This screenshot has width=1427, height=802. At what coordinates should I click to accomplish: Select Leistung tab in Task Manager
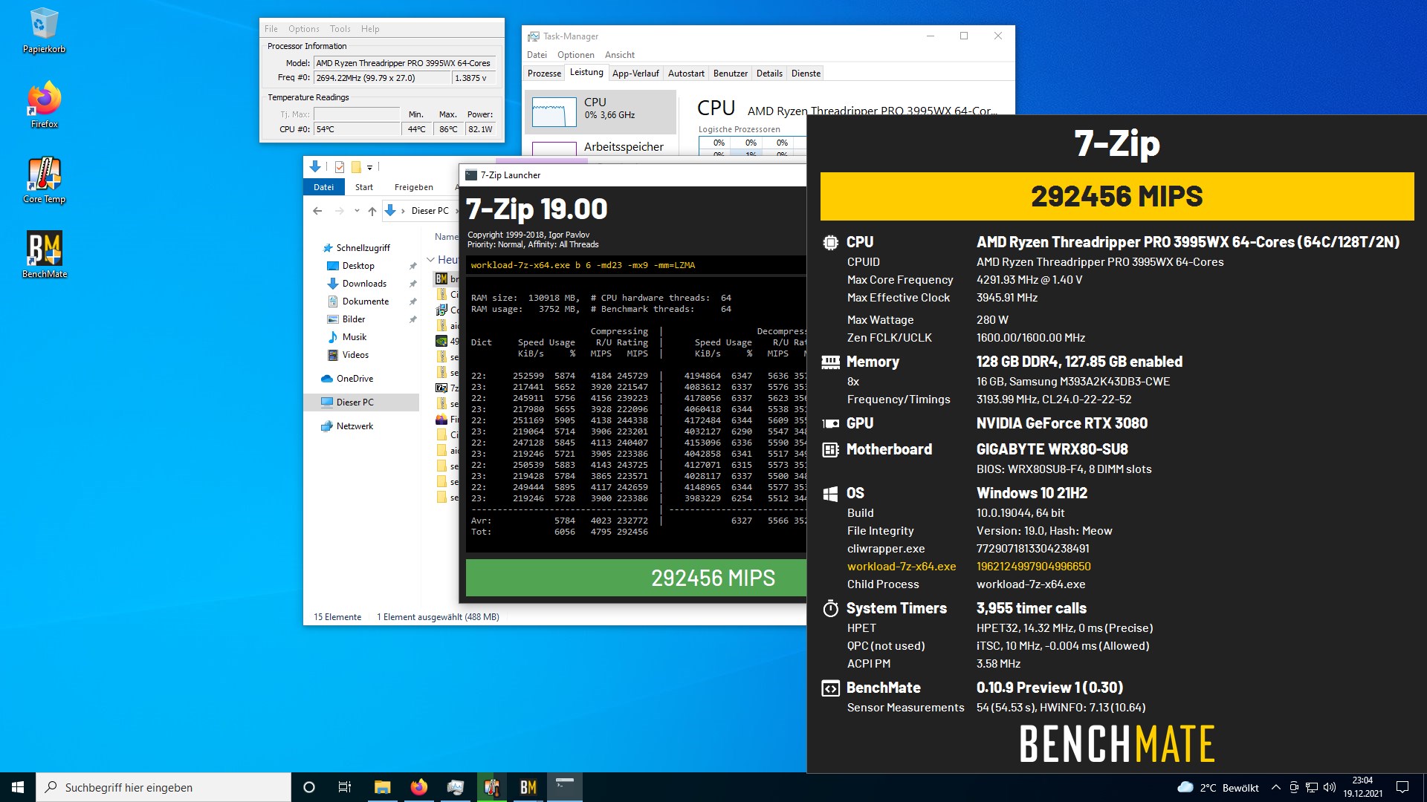click(x=586, y=72)
